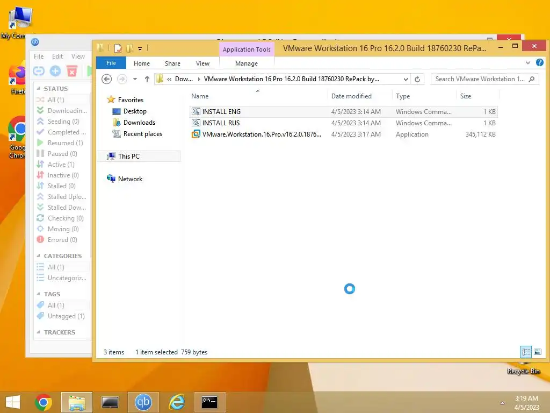Image resolution: width=550 pixels, height=413 pixels.
Task: Open Google Chrome from the taskbar
Action: click(44, 402)
